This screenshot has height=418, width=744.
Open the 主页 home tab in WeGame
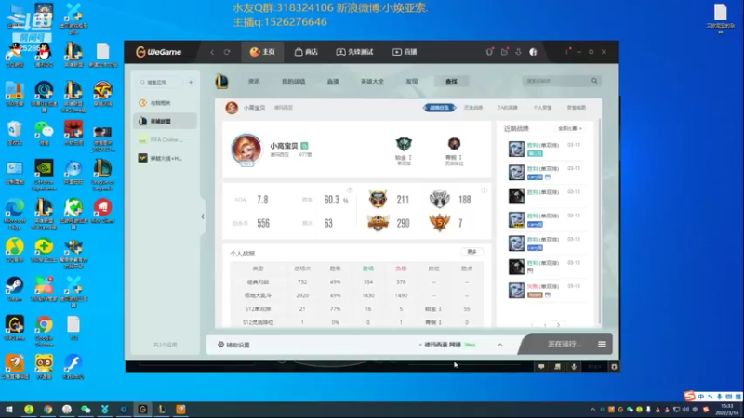pyautogui.click(x=262, y=52)
